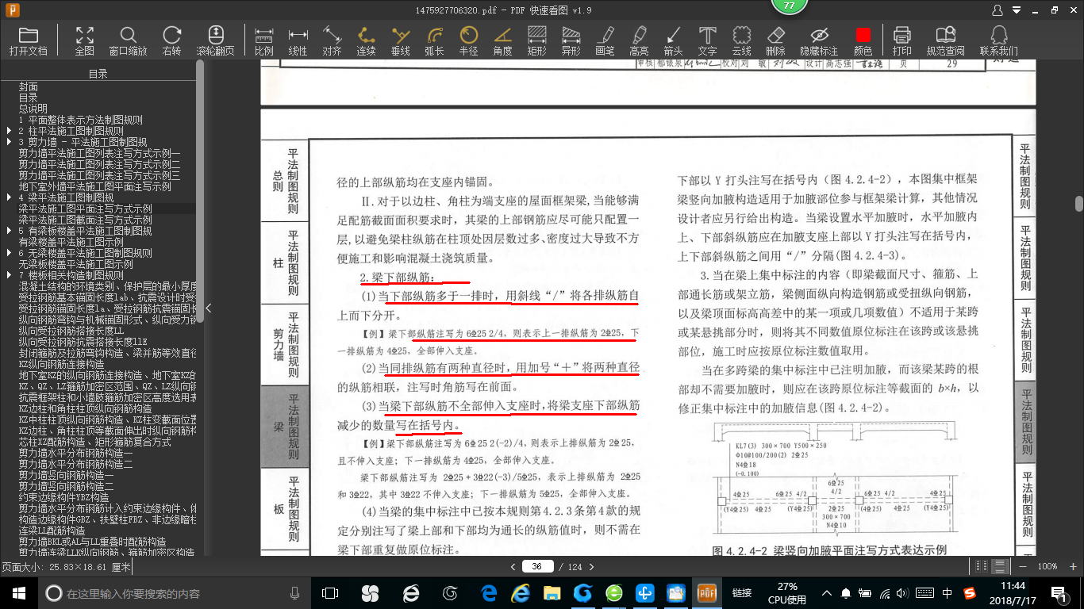The width and height of the screenshot is (1084, 609).
Task: Open a document with 打开文档
Action: click(x=29, y=40)
